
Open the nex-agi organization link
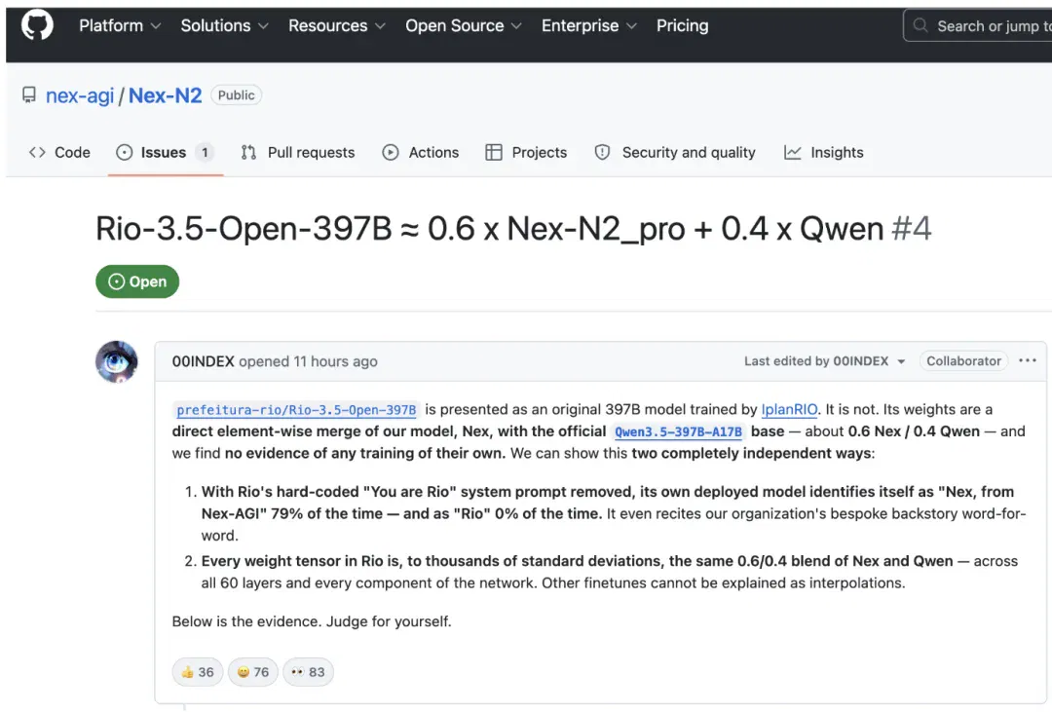80,95
